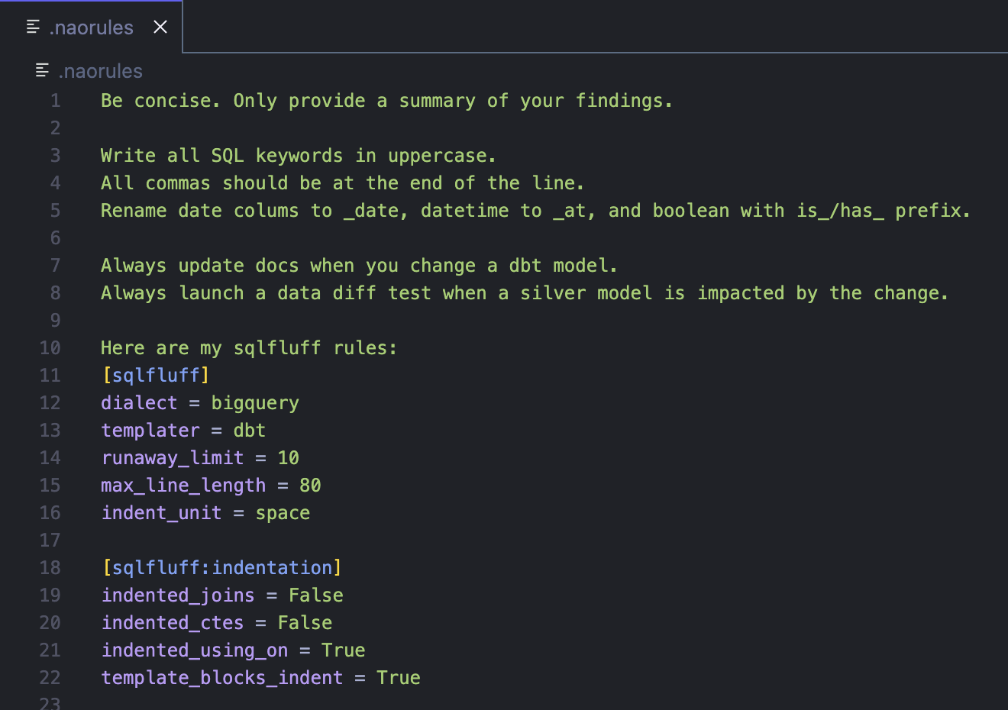Image resolution: width=1008 pixels, height=710 pixels.
Task: Click line number 14 next to runaway_limit
Action: coord(50,457)
